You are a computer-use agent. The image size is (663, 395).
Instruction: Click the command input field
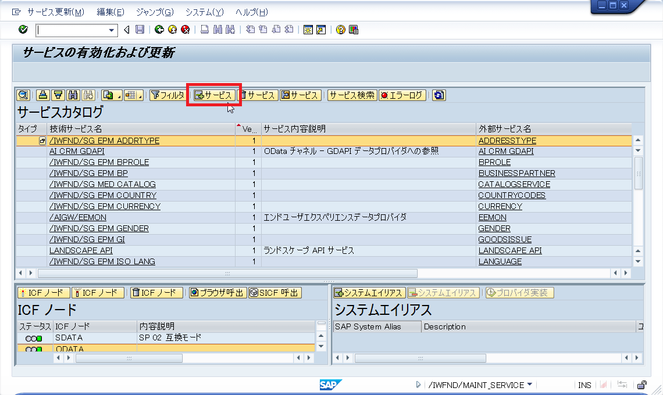coord(72,30)
